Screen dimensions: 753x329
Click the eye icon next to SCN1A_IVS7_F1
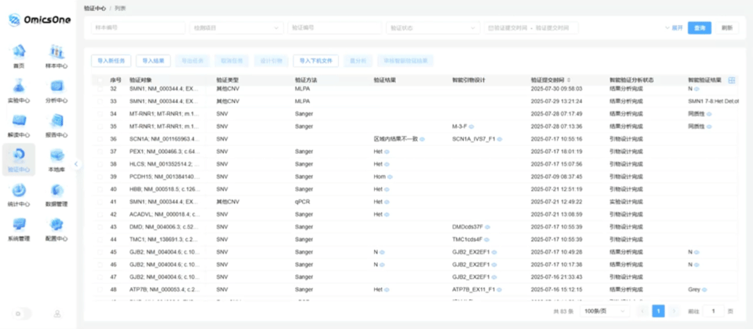point(499,139)
